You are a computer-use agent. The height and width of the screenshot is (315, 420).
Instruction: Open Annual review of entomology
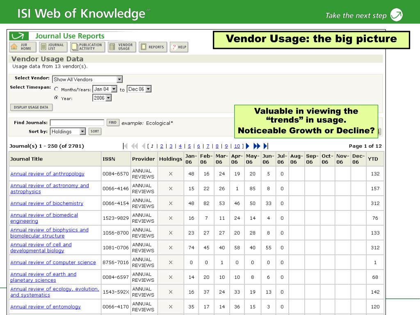(46, 306)
